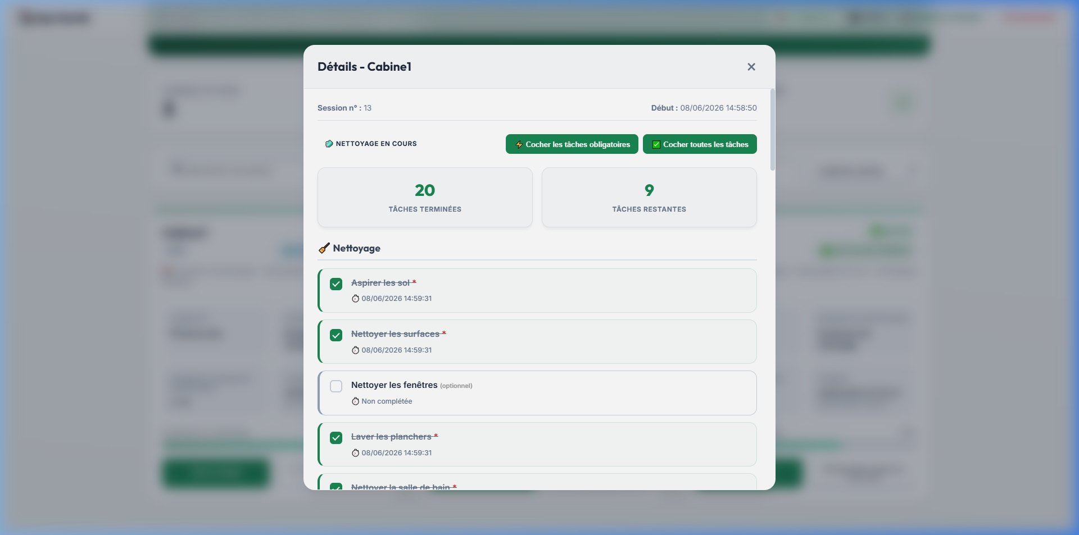Select the Nettoyer les fenêtres task row

pos(537,393)
